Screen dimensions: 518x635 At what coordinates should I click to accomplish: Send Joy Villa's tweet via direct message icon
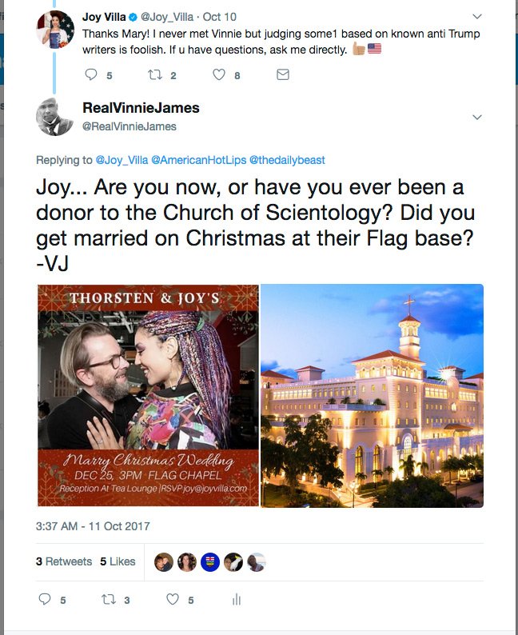283,74
